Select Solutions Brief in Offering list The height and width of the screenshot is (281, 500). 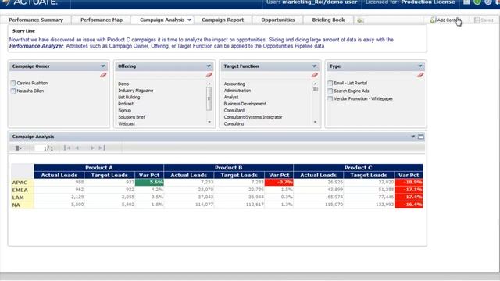tap(132, 117)
